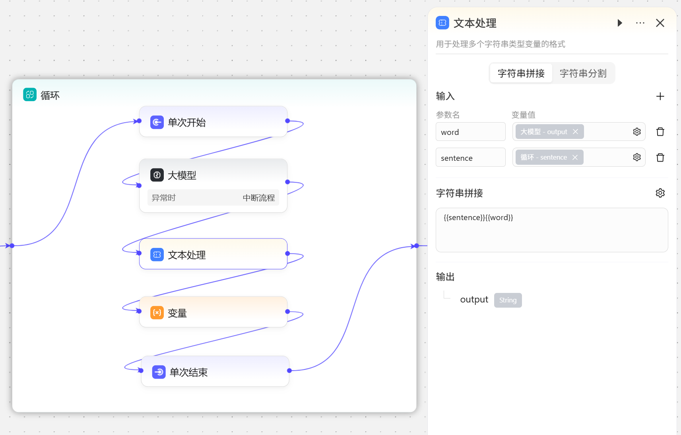
Task: Open settings gear for sentence variable
Action: (637, 158)
